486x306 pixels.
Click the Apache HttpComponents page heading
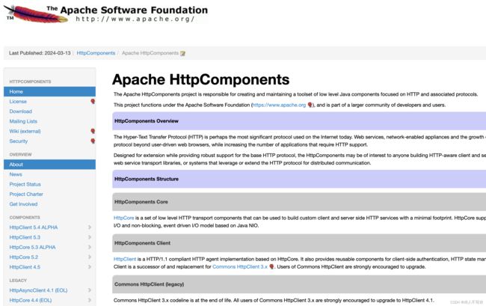pos(201,79)
